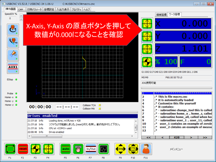Open the CAM tab

pyautogui.click(x=21, y=9)
